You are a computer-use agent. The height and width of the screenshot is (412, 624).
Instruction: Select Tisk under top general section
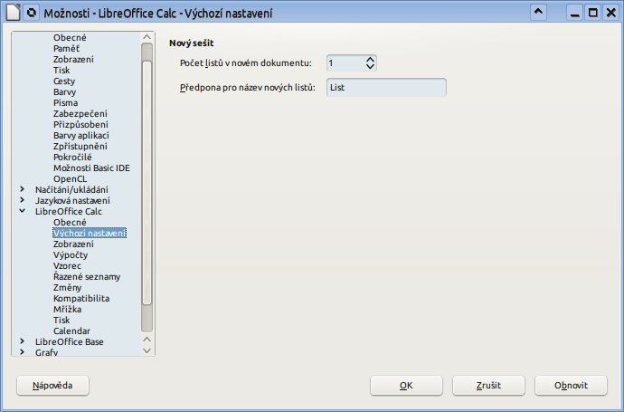coord(61,70)
